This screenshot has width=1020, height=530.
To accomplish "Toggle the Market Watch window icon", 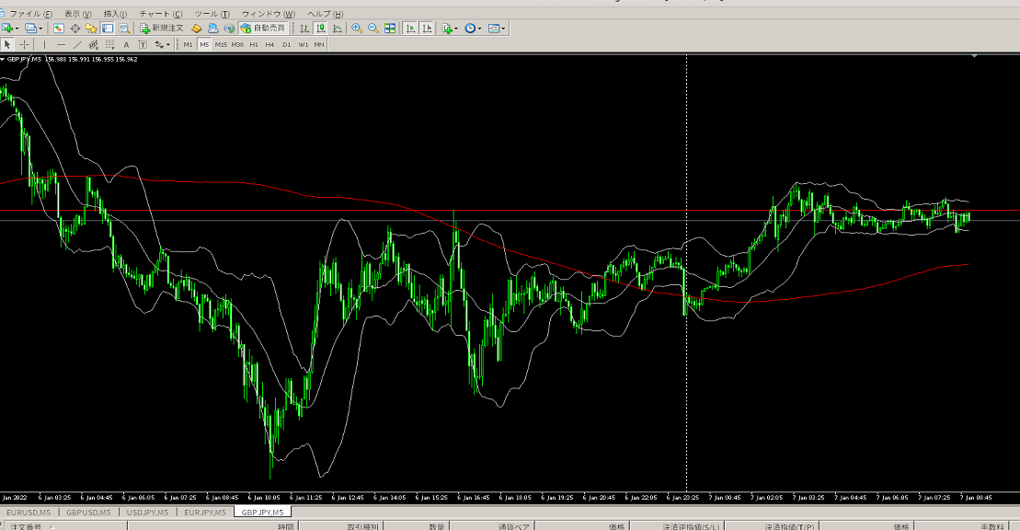I will [x=59, y=28].
